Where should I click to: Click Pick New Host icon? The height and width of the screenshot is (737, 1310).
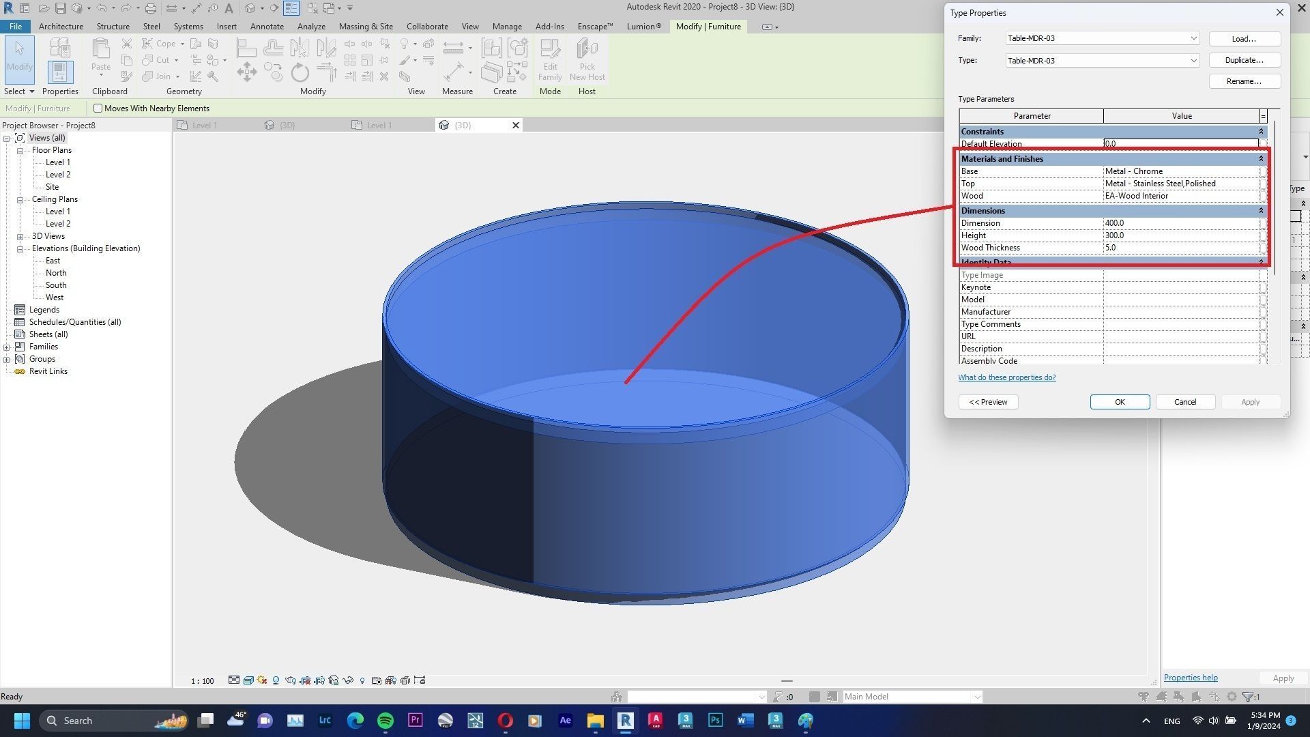click(x=587, y=49)
